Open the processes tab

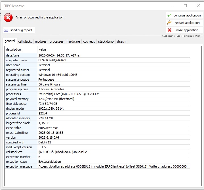click(56, 41)
